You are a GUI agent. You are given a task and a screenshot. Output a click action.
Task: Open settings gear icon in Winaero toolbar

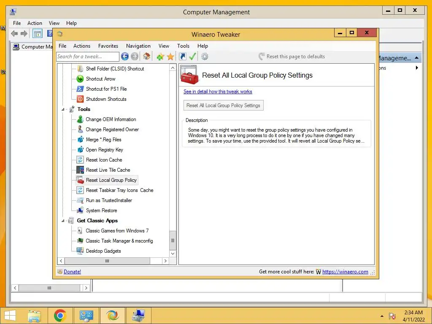(x=205, y=57)
